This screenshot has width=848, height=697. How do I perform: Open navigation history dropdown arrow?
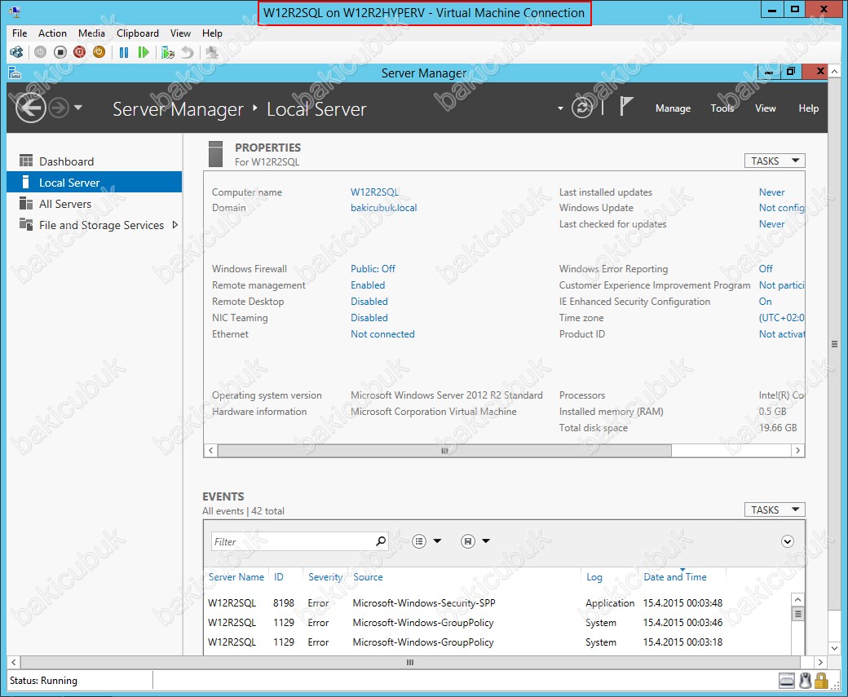tap(78, 108)
